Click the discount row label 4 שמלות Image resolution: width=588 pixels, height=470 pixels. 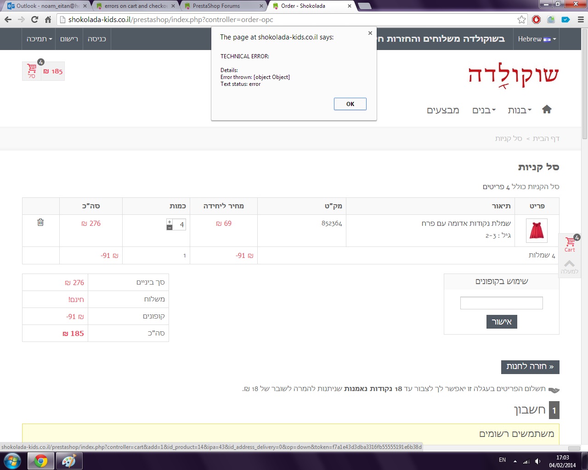(542, 256)
